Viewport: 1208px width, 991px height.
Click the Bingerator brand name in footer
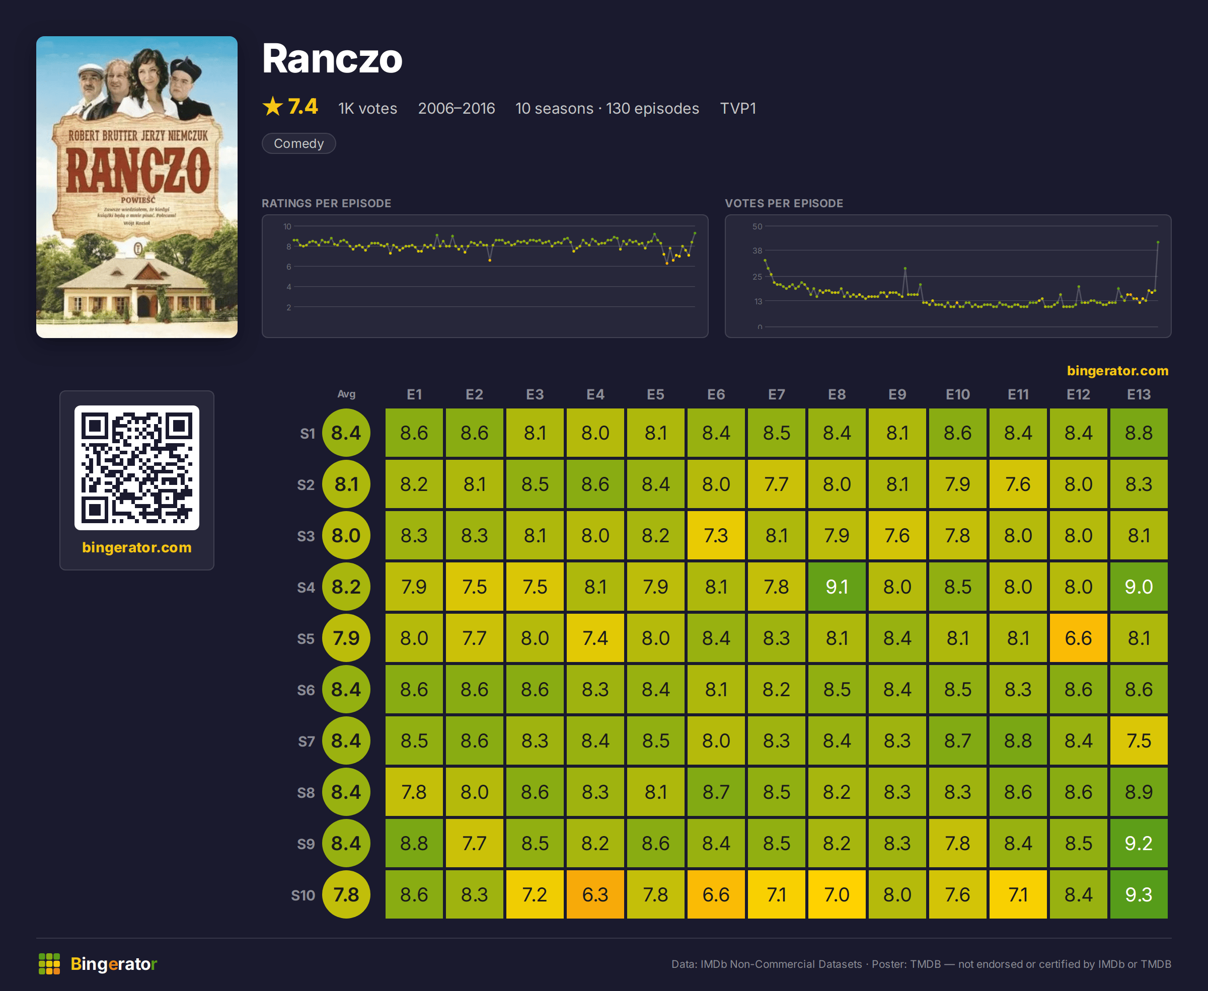(114, 964)
